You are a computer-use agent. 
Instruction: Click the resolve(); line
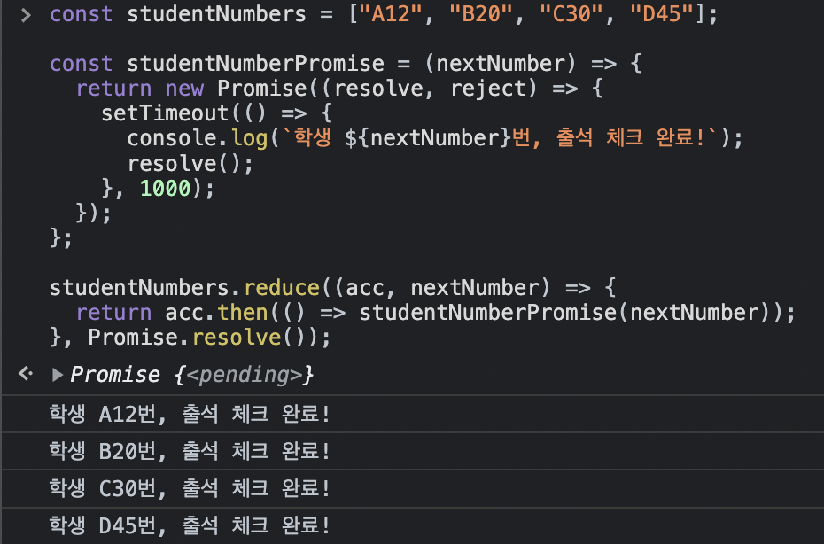click(190, 164)
